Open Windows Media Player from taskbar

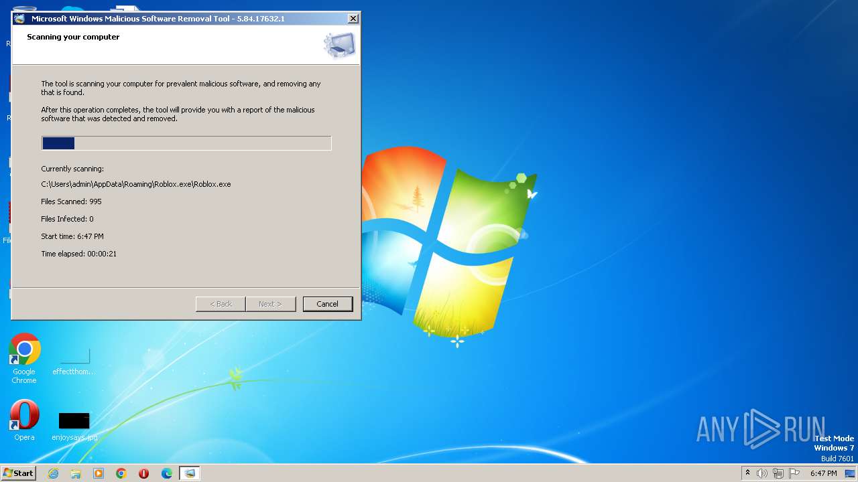click(99, 473)
